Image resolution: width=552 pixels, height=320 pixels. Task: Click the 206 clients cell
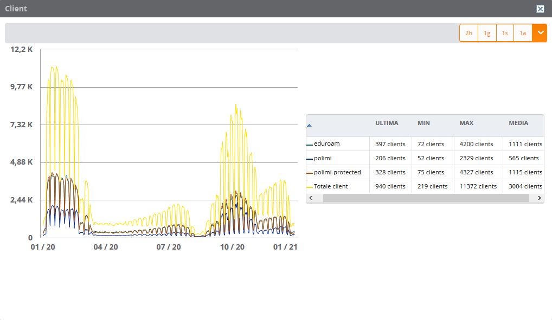coord(390,158)
